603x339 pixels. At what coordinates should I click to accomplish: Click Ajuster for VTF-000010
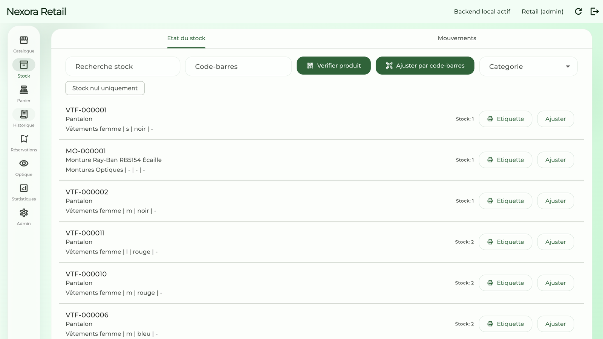(x=556, y=283)
